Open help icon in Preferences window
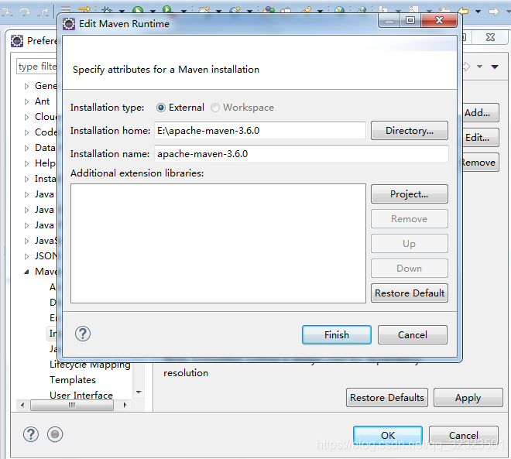The height and width of the screenshot is (459, 511). pyautogui.click(x=31, y=434)
